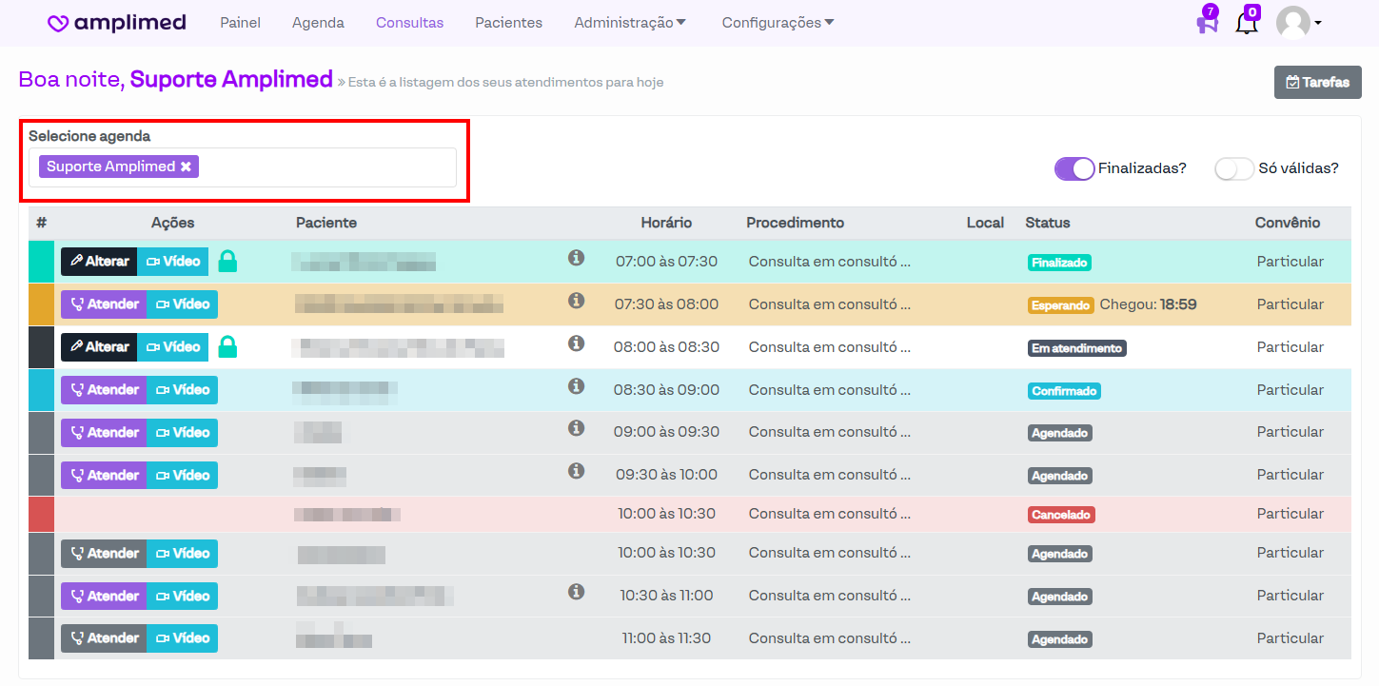The image size is (1379, 686).
Task: Go to the Agenda menu item
Action: [x=318, y=23]
